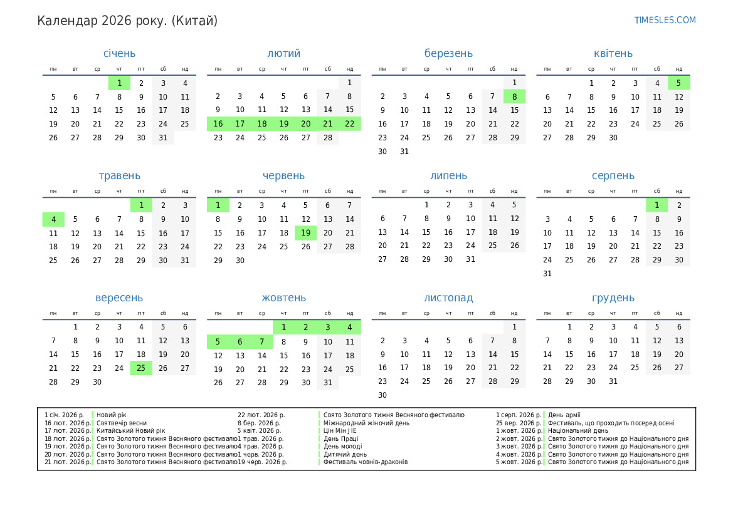Select the лютий month heading
Image resolution: width=733 pixels, height=518 pixels.
(x=284, y=53)
